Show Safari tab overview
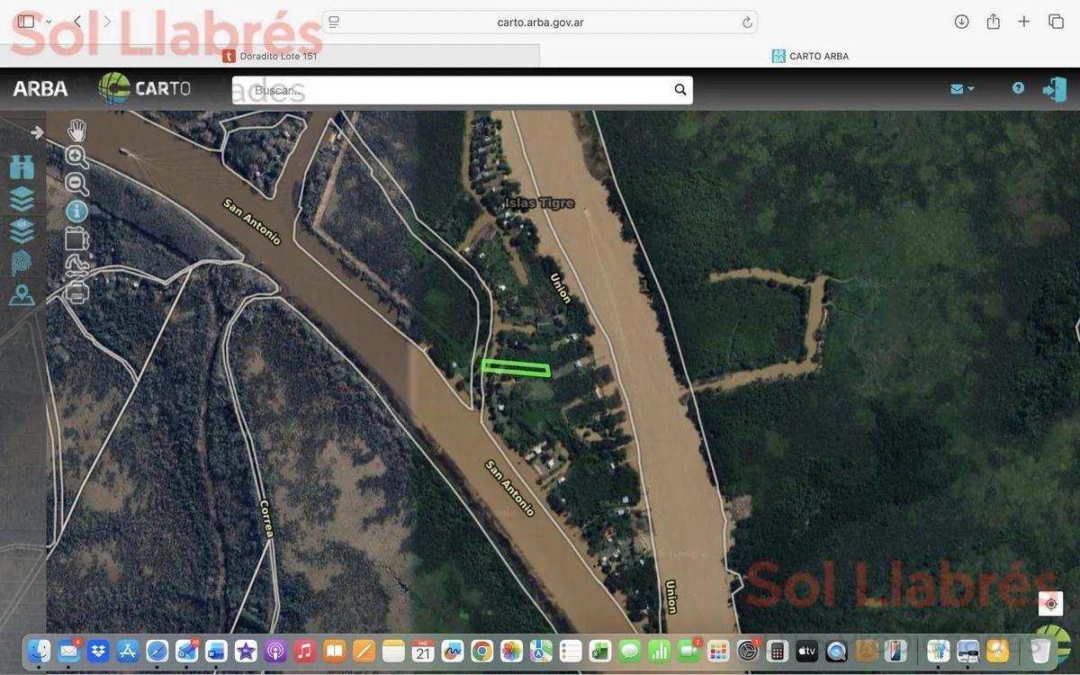This screenshot has height=675, width=1080. pyautogui.click(x=1056, y=22)
